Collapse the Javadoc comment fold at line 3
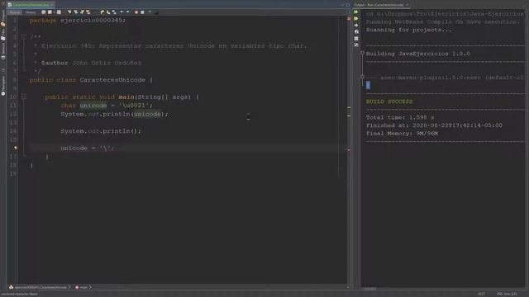Screen dimensions: 529x297 tap(24, 36)
